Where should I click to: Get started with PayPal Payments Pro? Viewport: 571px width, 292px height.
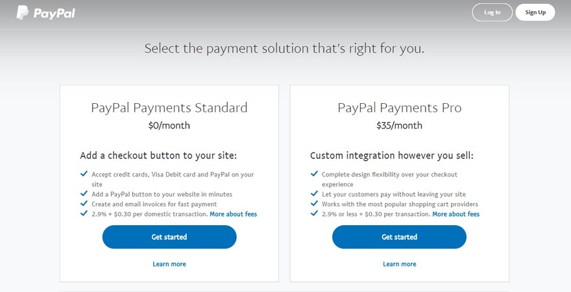click(x=399, y=237)
